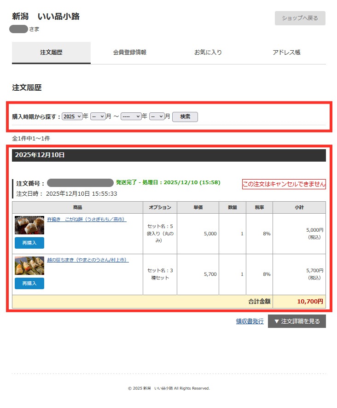Switch to the 注文履歴 tab
This screenshot has width=337, height=408.
51,52
